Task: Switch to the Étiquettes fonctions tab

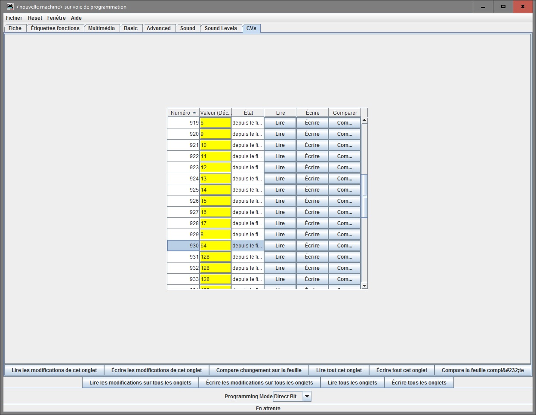Action: click(x=55, y=28)
